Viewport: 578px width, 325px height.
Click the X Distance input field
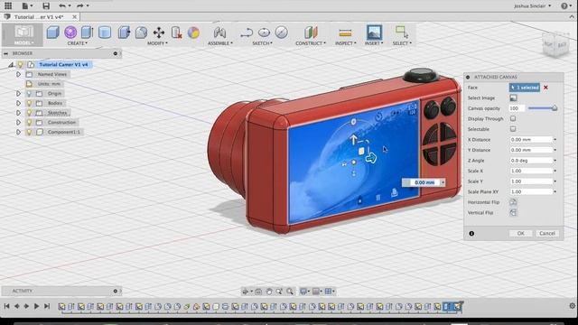coord(531,140)
